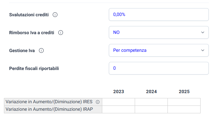This screenshot has height=127, width=216.
Task: Click the 2024 column header
Action: click(151, 92)
